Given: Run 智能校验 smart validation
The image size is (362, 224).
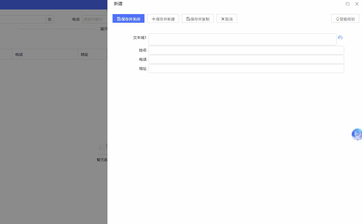Looking at the screenshot, I should point(345,19).
